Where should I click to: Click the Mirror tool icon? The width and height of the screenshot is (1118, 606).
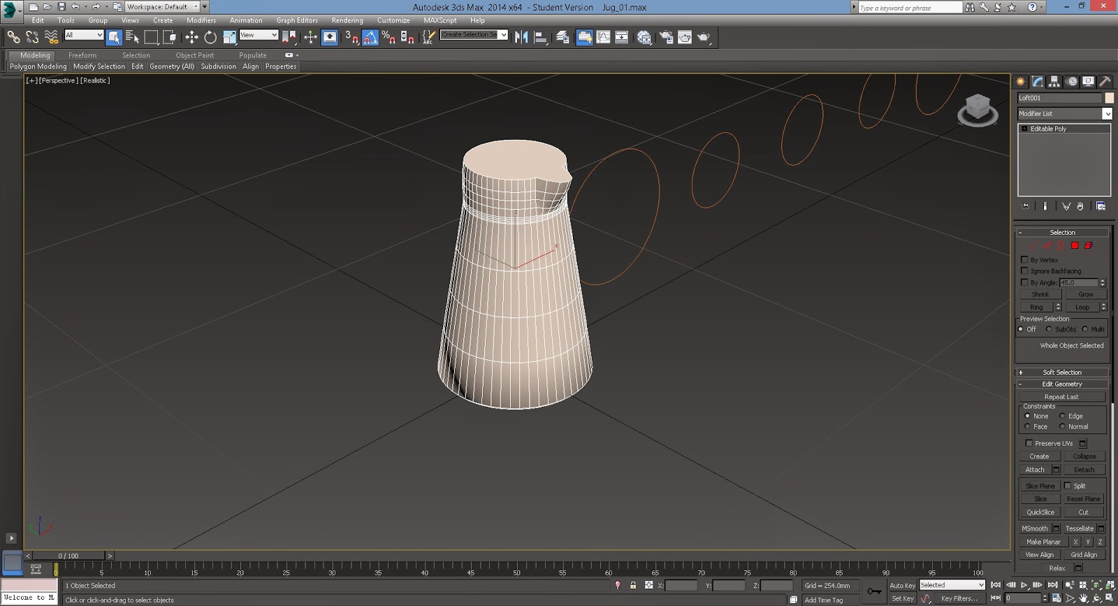tap(521, 37)
